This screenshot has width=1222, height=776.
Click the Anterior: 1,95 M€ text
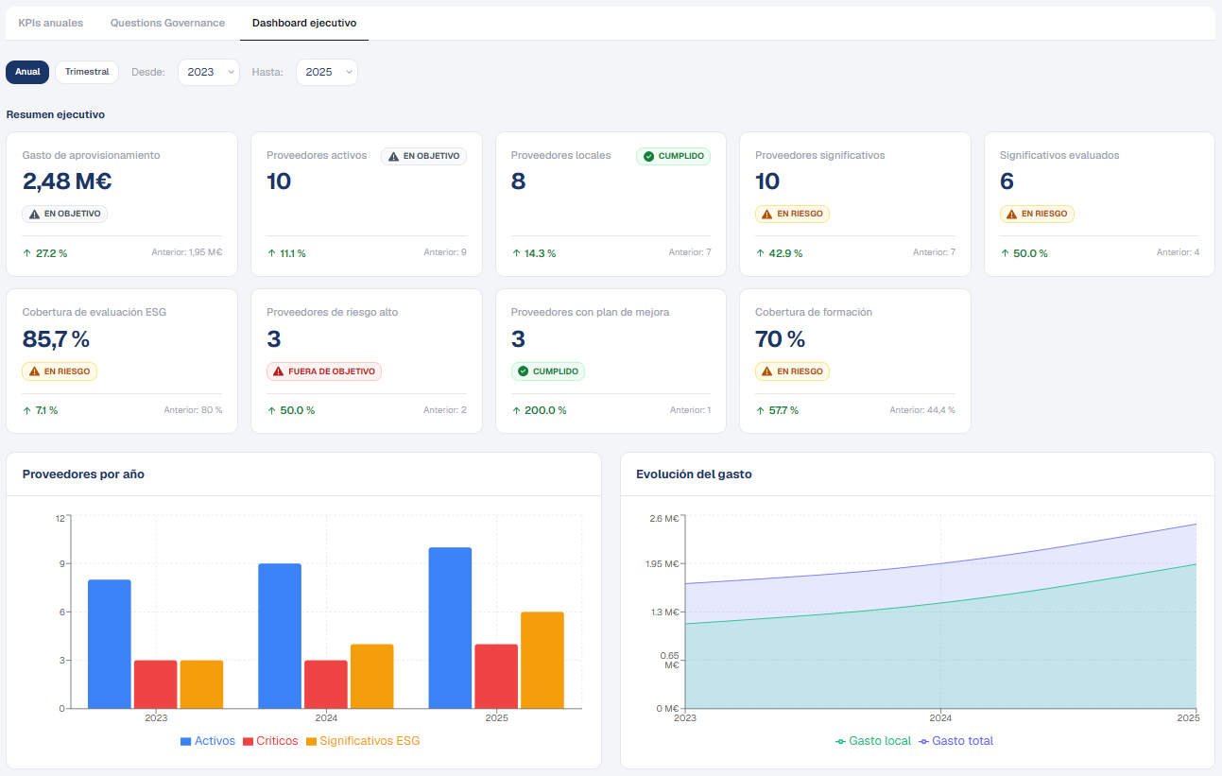[187, 252]
